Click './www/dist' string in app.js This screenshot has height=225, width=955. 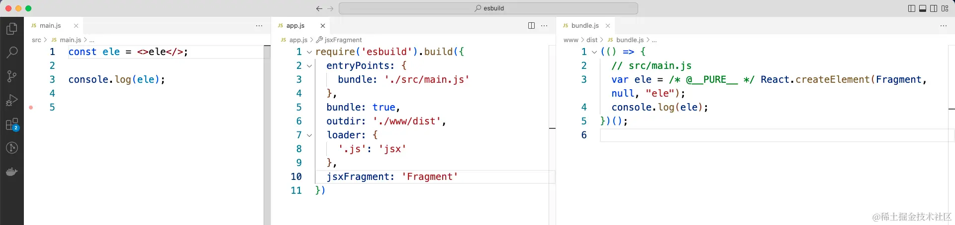pyautogui.click(x=407, y=121)
